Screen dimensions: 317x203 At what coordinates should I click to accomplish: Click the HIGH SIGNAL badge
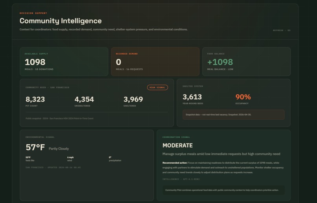tap(157, 87)
